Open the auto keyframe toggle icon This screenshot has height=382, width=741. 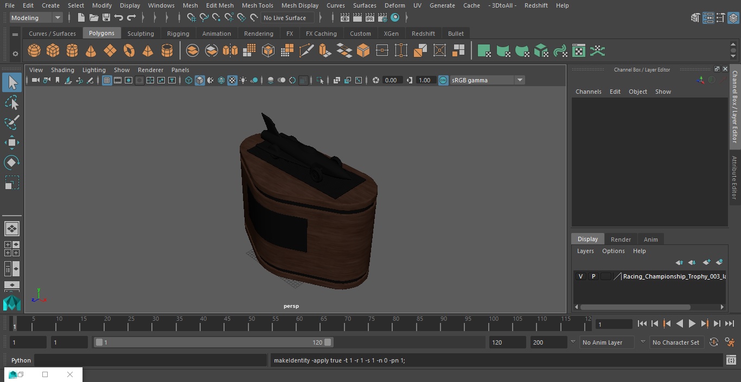714,342
